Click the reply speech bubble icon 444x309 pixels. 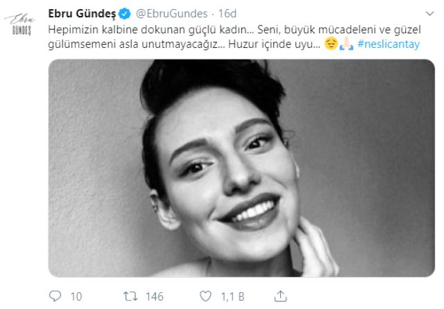tap(54, 297)
